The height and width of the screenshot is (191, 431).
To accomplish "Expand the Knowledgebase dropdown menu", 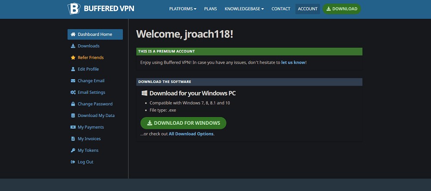I will tap(244, 9).
